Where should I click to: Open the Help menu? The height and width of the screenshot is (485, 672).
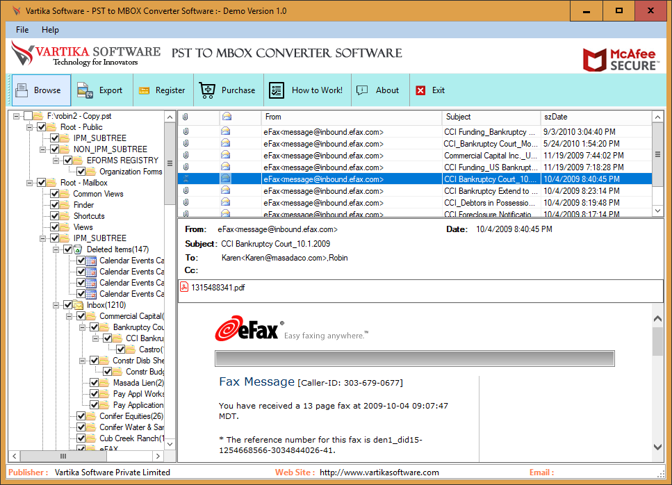50,30
